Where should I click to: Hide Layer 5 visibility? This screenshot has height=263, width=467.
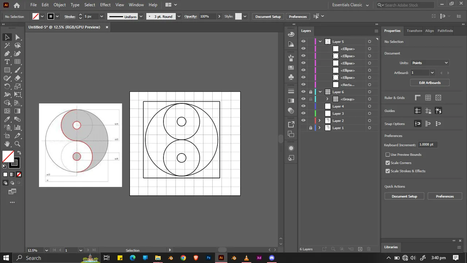click(303, 42)
